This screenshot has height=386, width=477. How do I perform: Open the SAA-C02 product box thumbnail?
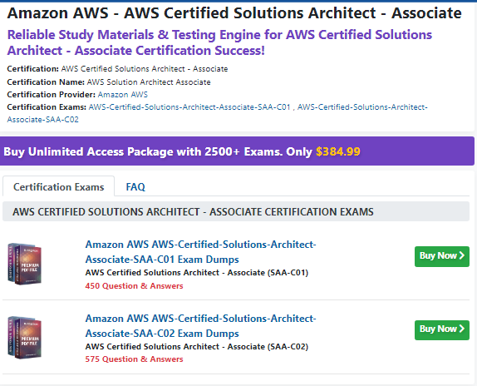(x=24, y=337)
